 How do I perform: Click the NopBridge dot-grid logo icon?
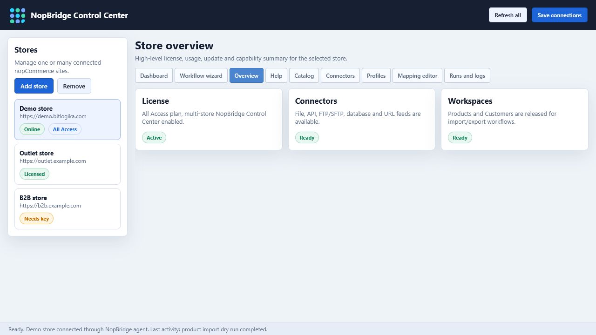point(18,15)
